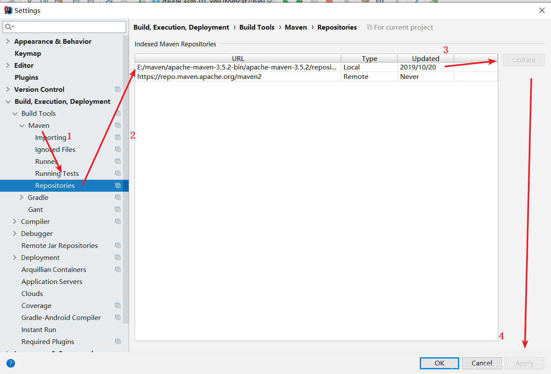Click the Update button
Viewport: 551px width, 374px height.
tap(524, 60)
